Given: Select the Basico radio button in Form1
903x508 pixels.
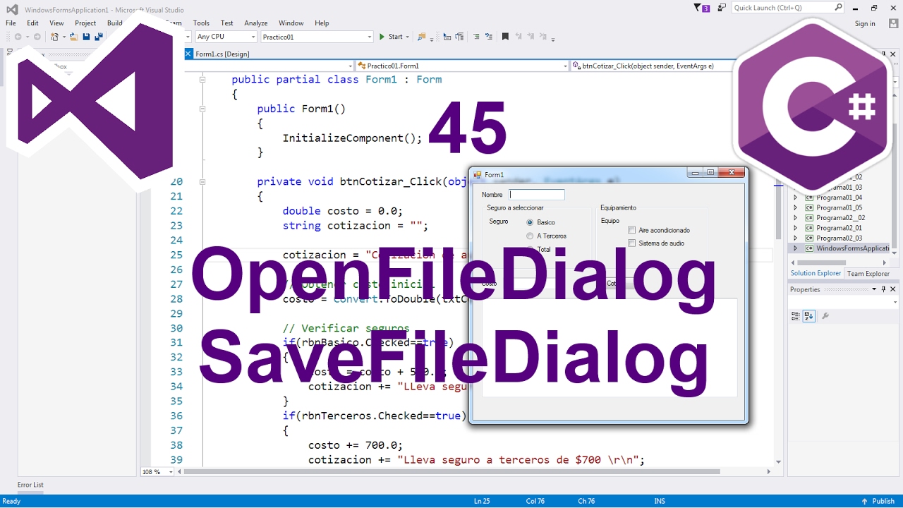Looking at the screenshot, I should (530, 222).
